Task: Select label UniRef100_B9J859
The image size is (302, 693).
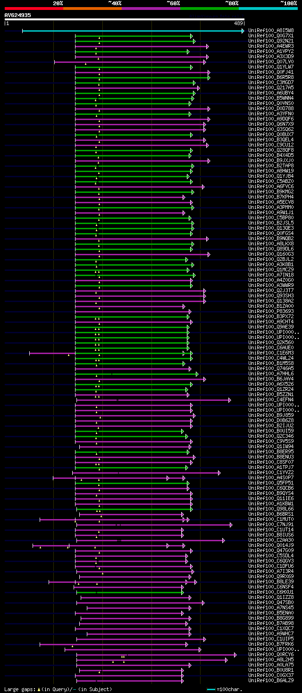Action: point(271,416)
